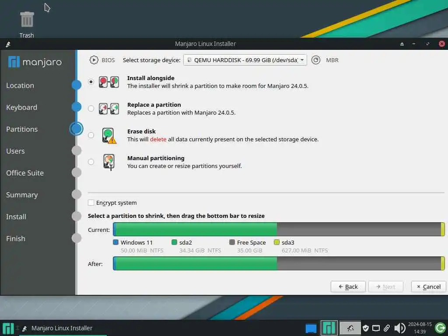
Task: Click the Replace a partition disk icon
Action: click(109, 109)
